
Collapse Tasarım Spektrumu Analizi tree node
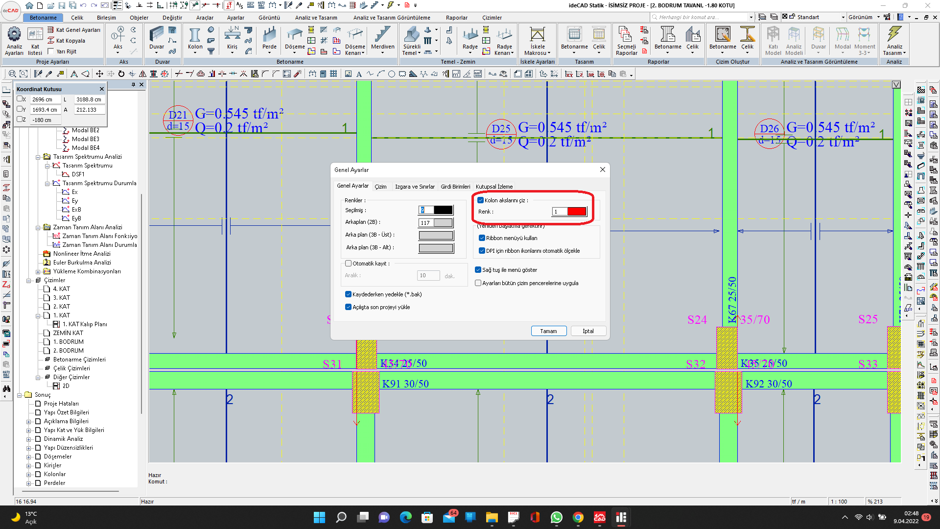[38, 157]
